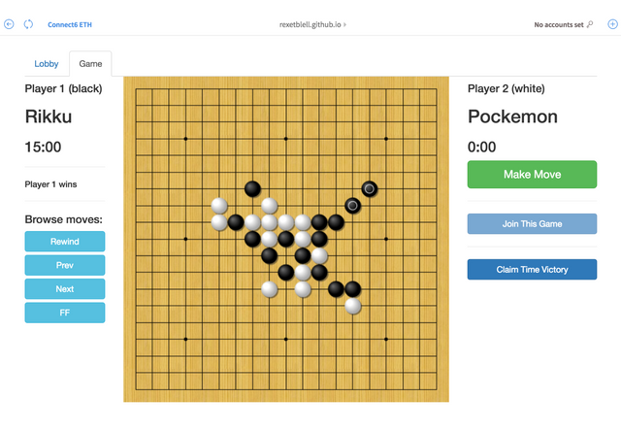Screen dimensions: 621x430
Task: Click the Player 2 (white) label
Action: pos(507,88)
